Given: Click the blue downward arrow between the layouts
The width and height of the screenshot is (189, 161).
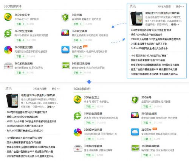Looking at the screenshot, I should coord(89,82).
